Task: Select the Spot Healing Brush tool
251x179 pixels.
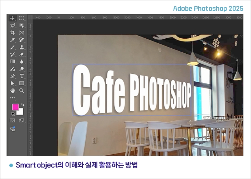Action: tap(22, 40)
